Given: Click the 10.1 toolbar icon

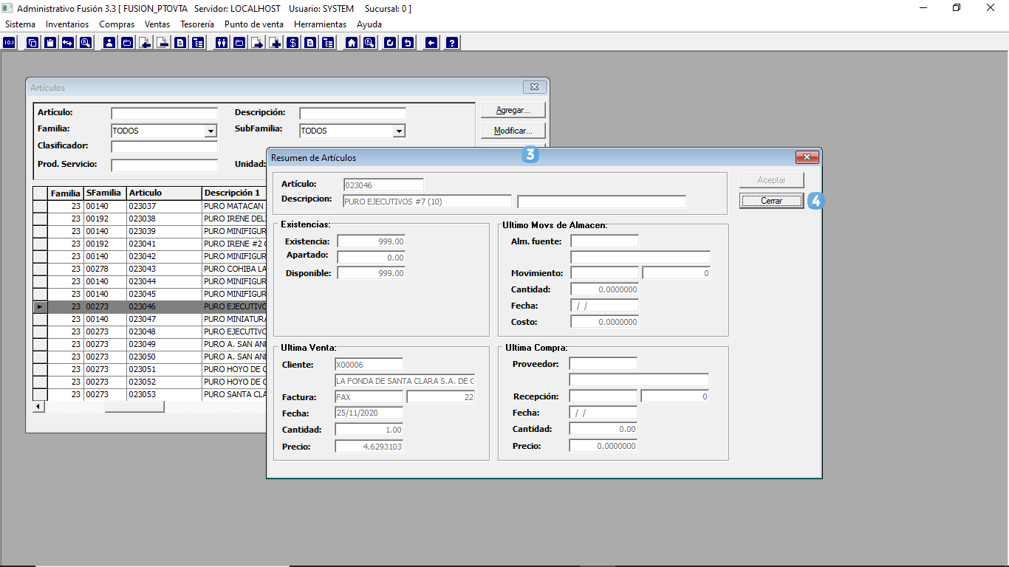Looking at the screenshot, I should 9,43.
